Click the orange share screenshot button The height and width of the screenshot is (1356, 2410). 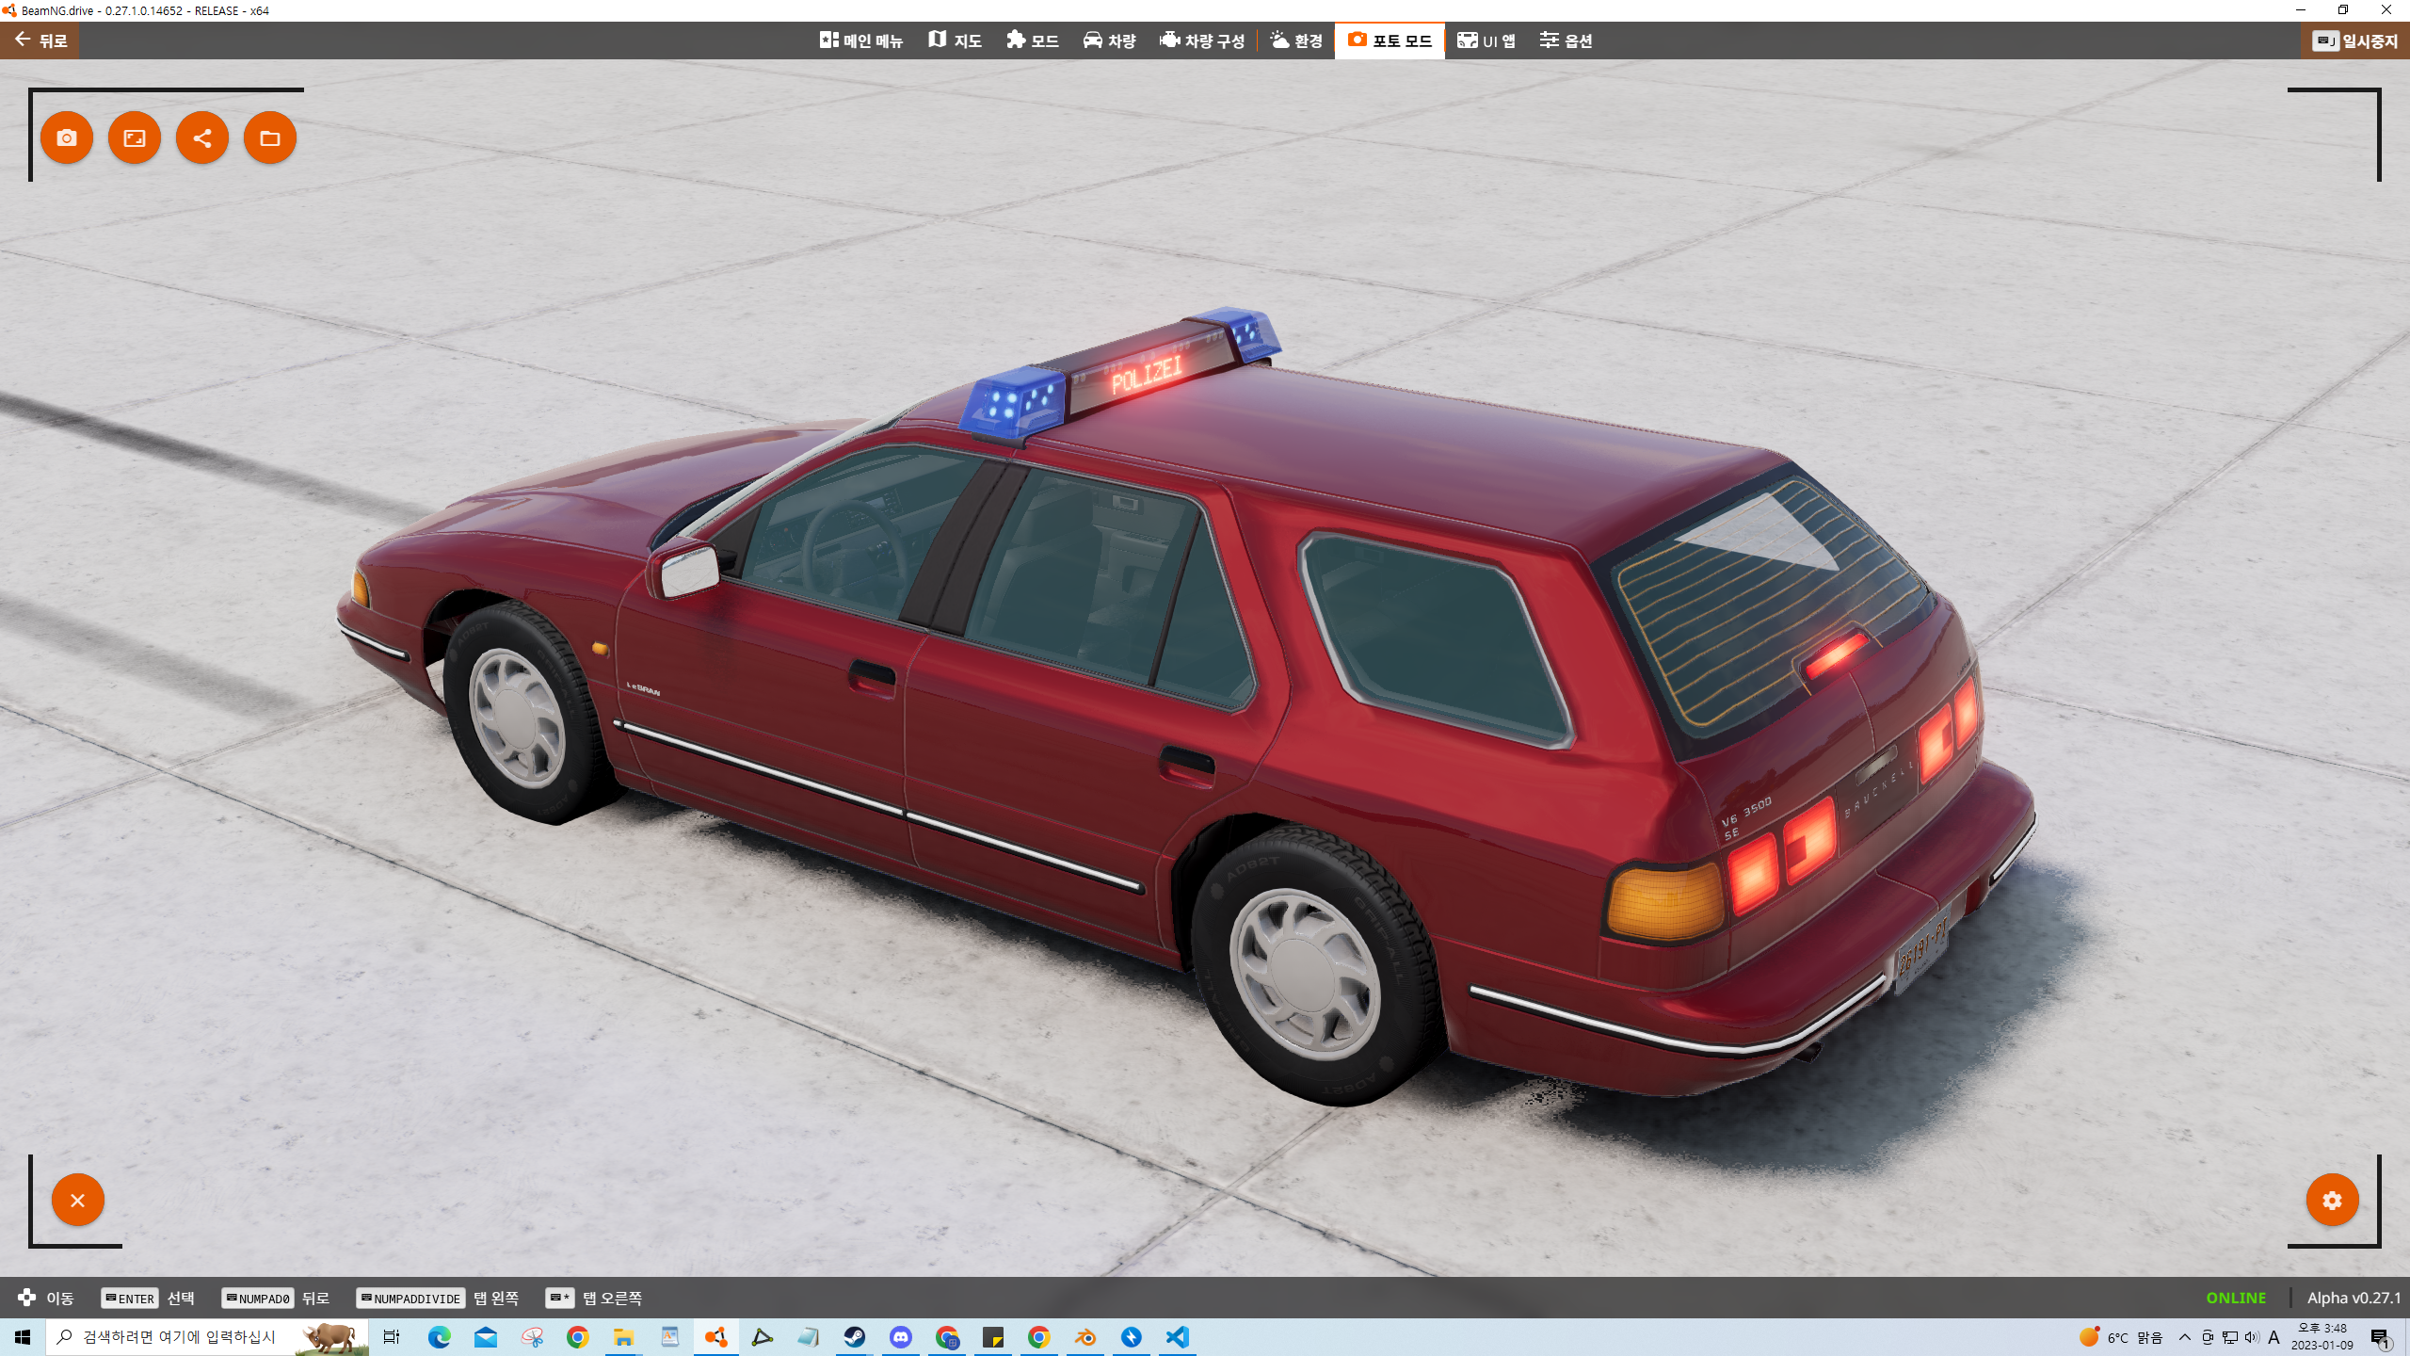[202, 138]
